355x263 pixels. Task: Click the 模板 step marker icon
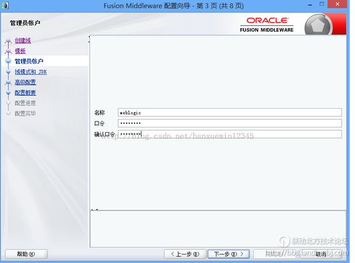(x=8, y=51)
